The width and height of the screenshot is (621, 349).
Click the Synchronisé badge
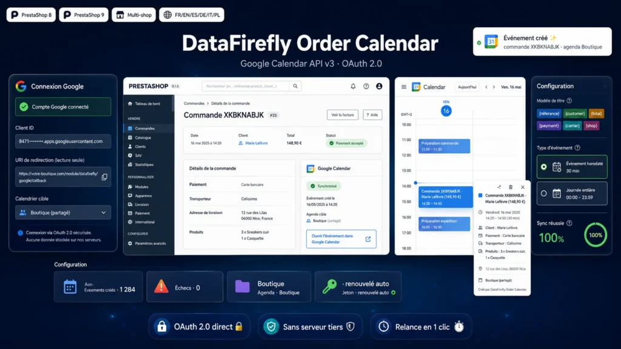(x=324, y=186)
